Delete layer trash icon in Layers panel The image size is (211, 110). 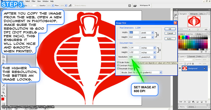pos(206,102)
